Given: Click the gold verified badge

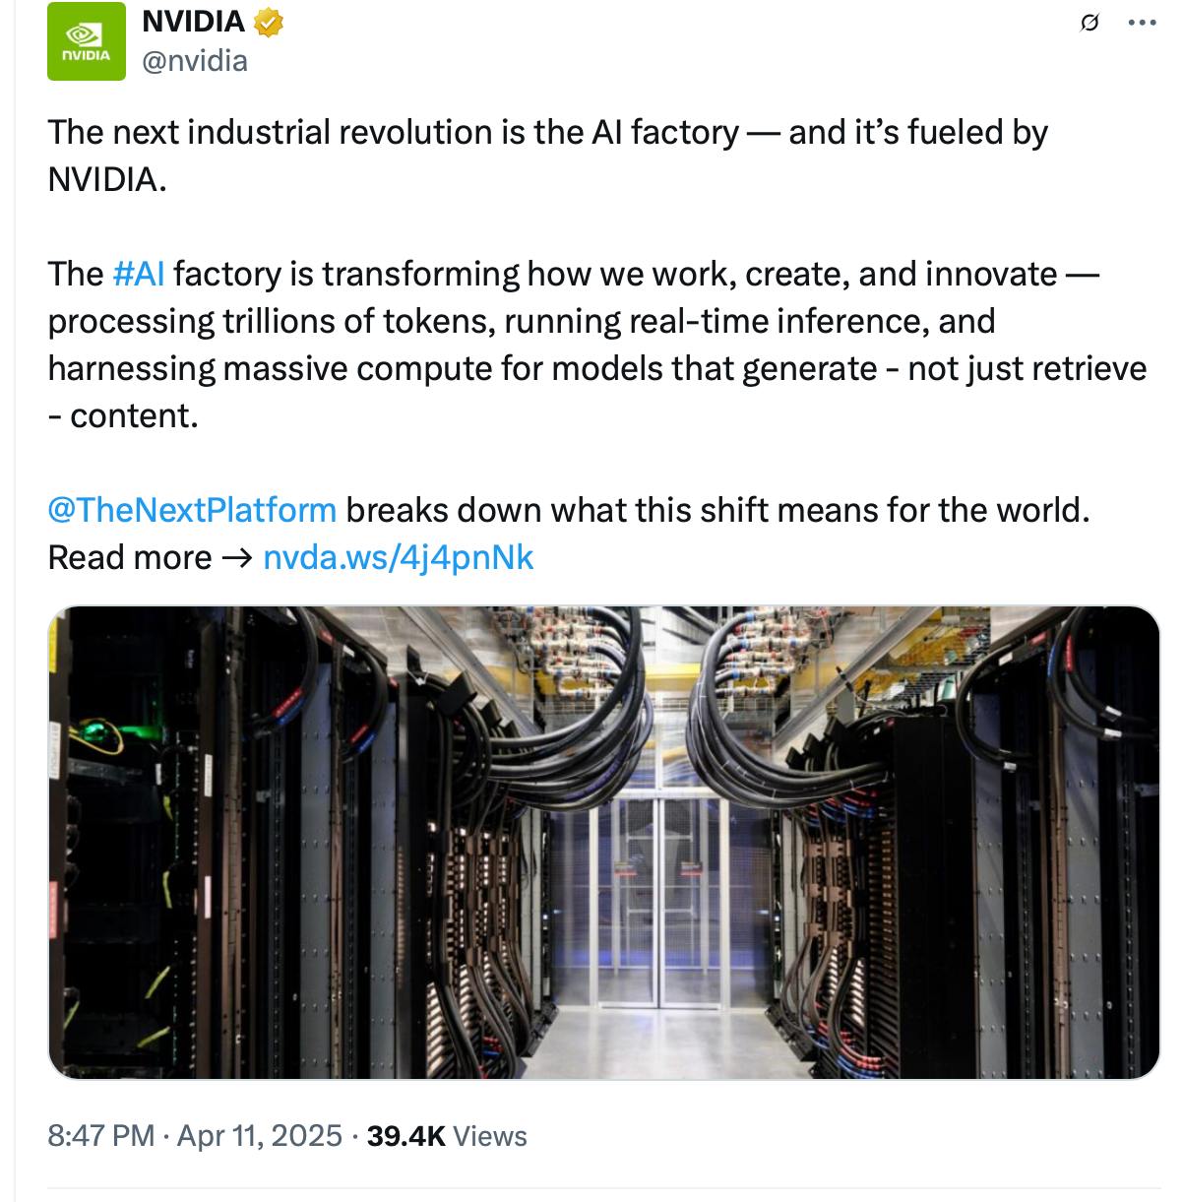Looking at the screenshot, I should (269, 22).
